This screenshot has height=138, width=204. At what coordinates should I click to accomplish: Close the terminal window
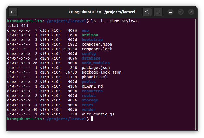[191, 12]
